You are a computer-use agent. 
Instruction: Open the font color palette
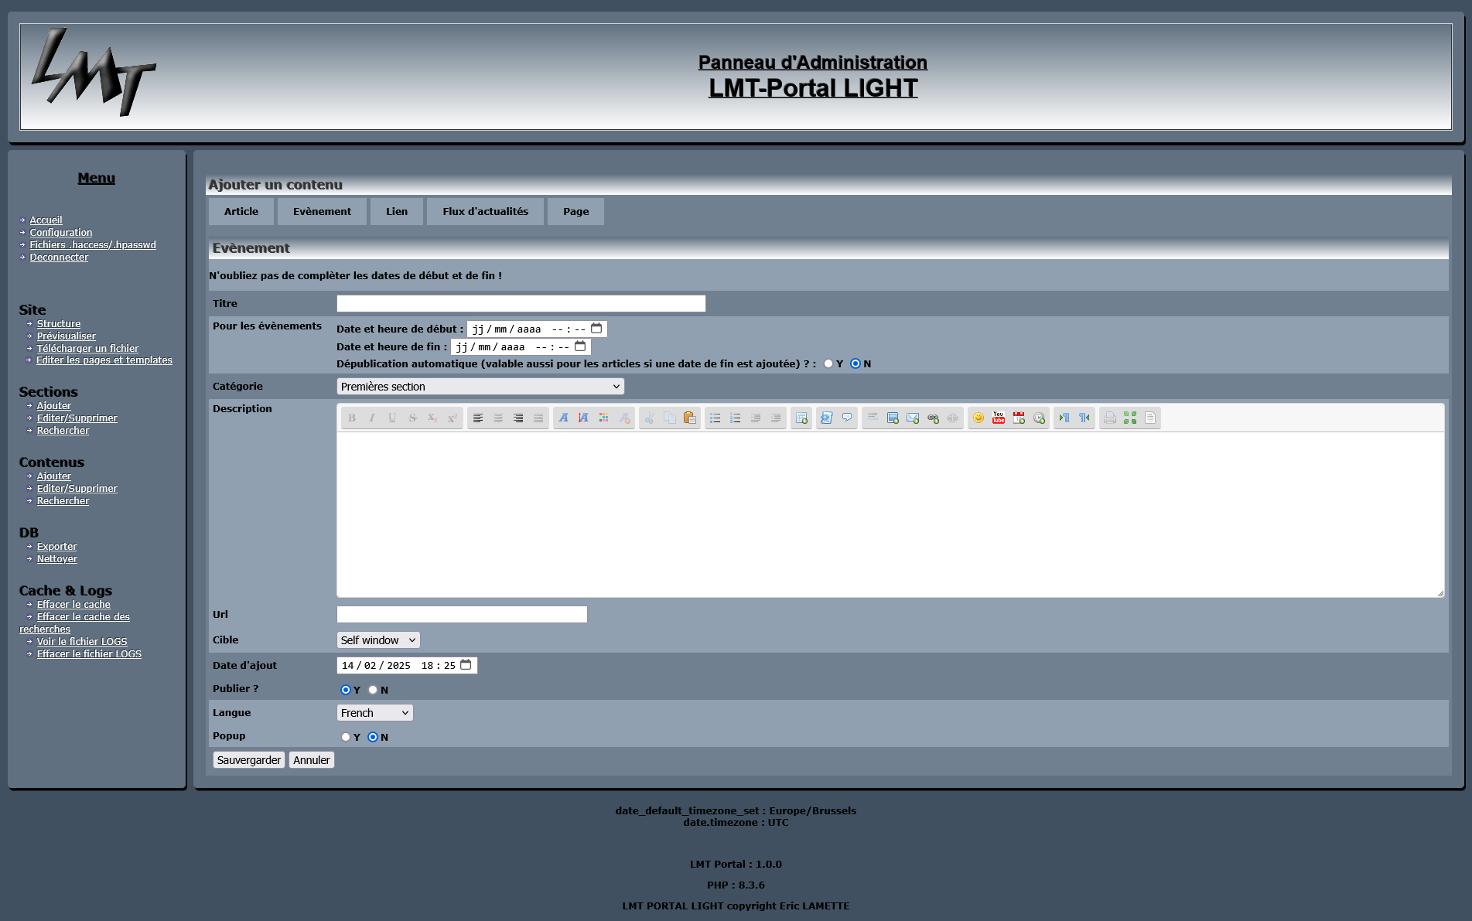point(604,418)
